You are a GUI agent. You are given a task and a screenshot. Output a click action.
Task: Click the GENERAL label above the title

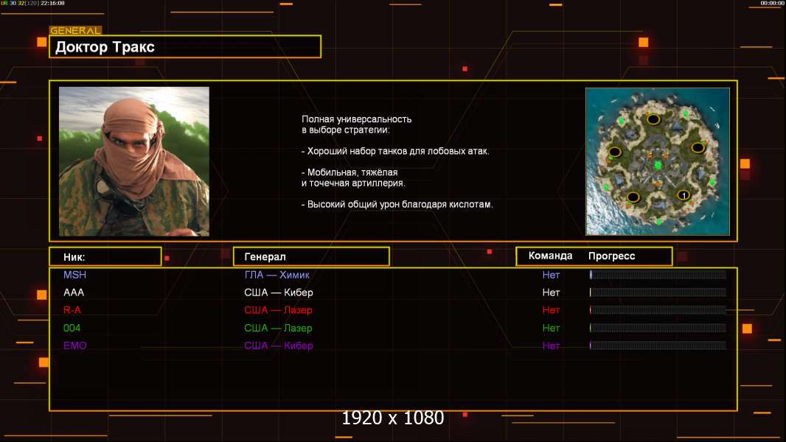point(75,30)
